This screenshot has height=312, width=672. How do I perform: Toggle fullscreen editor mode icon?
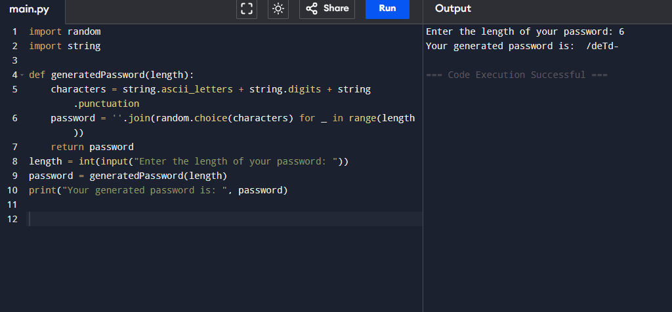click(247, 9)
